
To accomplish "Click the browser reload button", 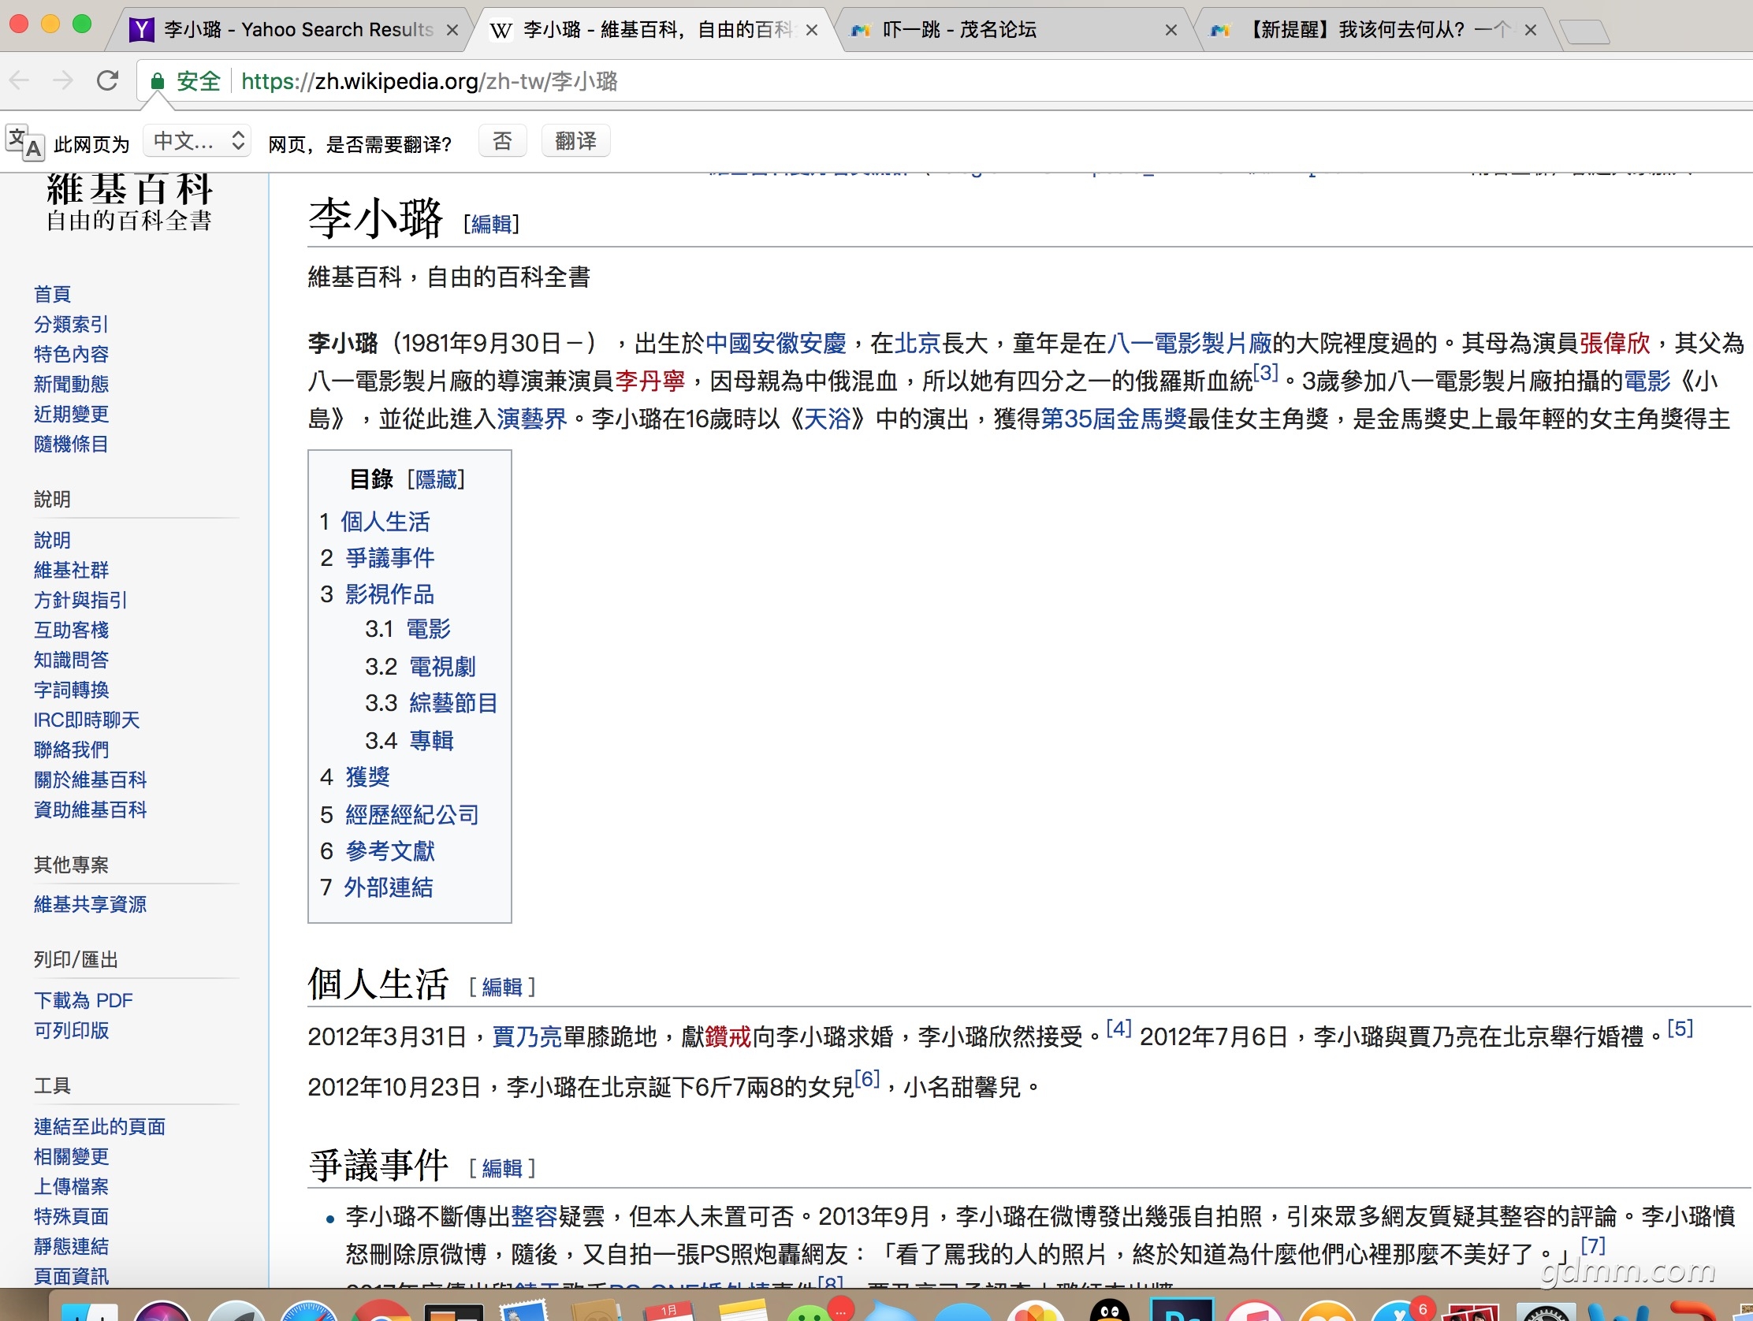I will [108, 80].
